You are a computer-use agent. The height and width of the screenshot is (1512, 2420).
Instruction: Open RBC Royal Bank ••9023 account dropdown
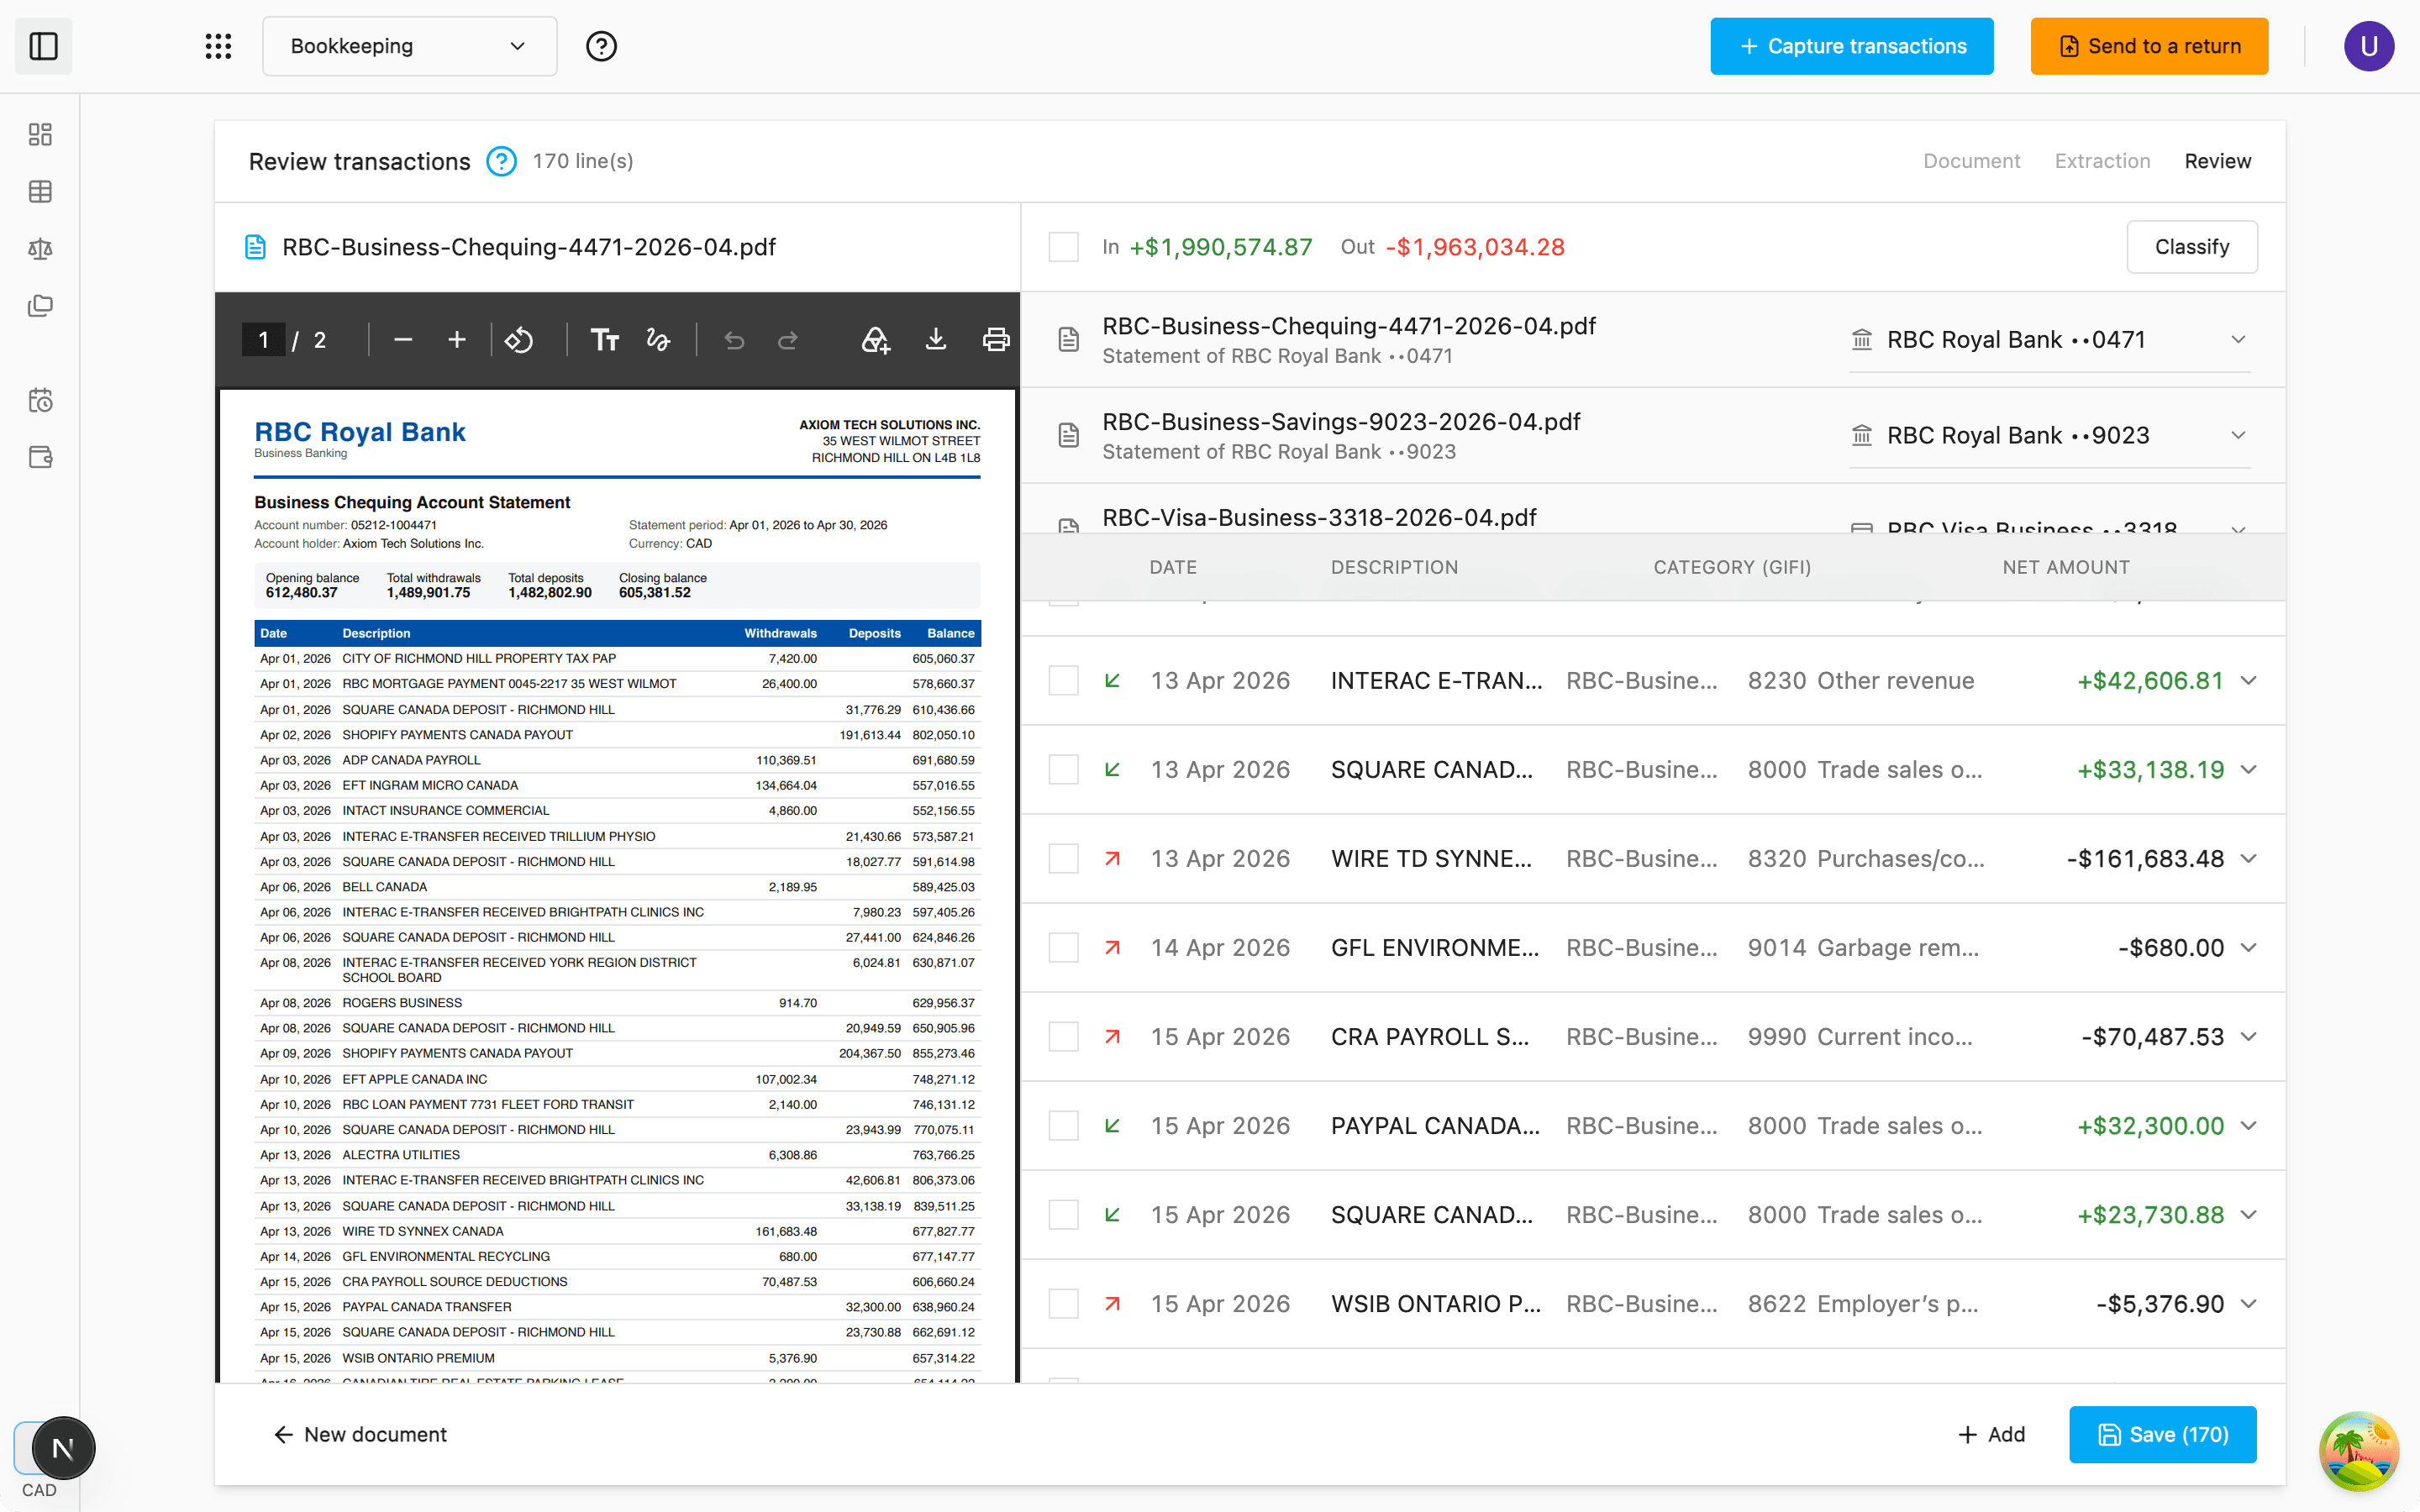(x=2049, y=436)
